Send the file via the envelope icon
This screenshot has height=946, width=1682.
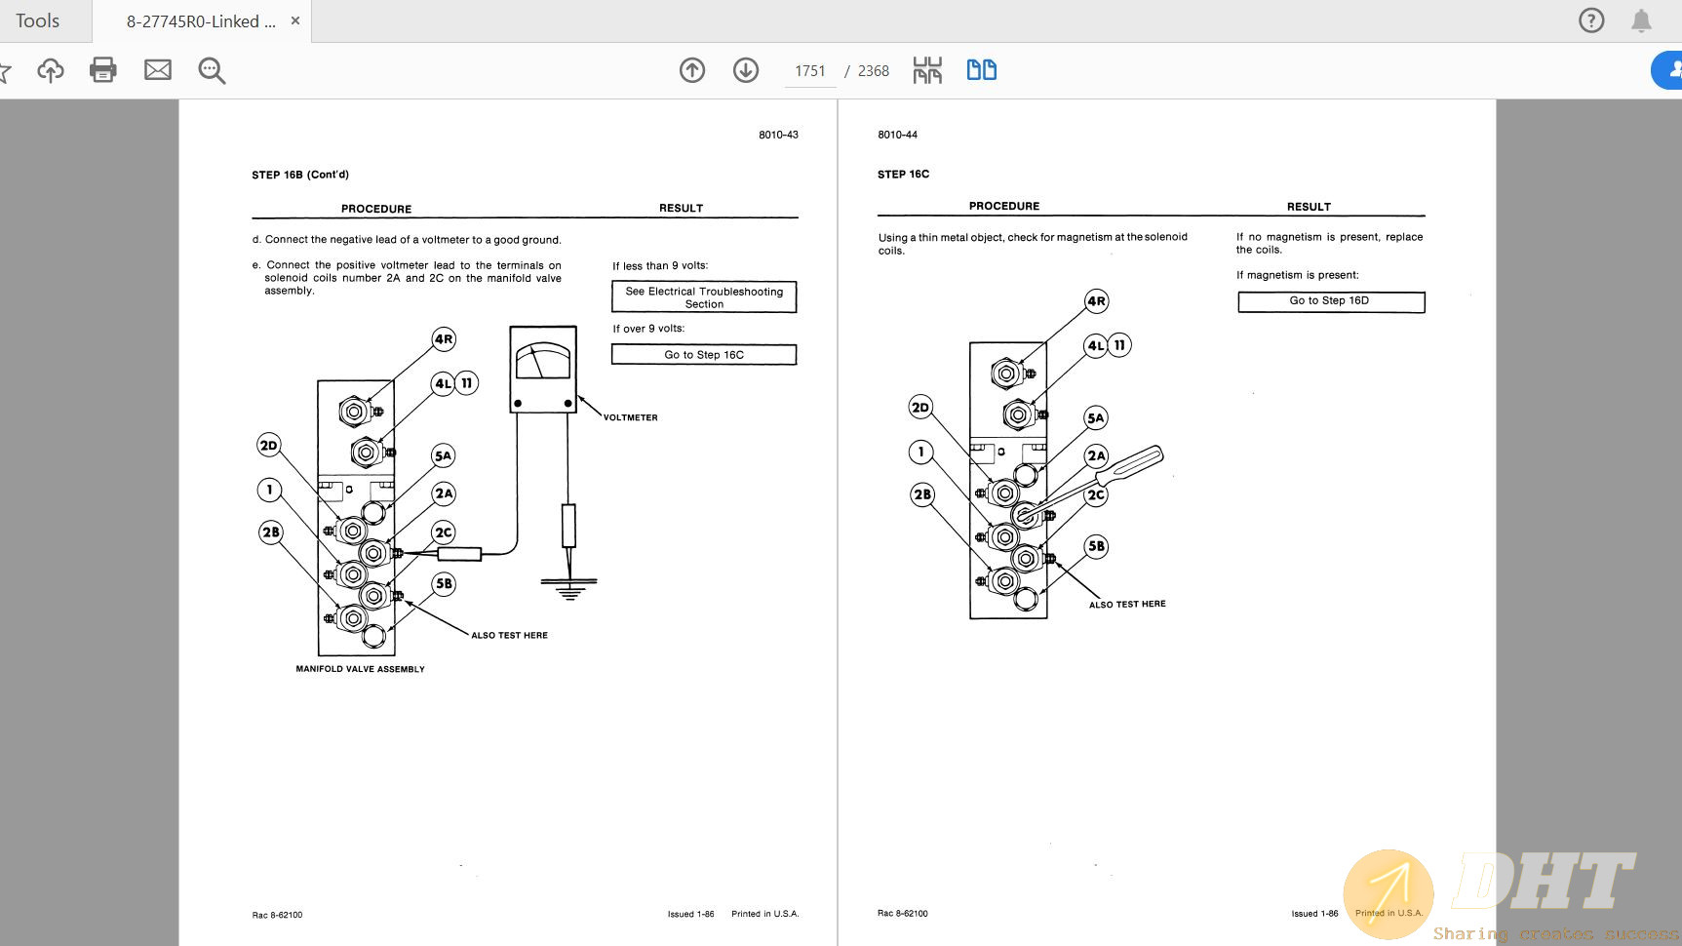tap(158, 70)
